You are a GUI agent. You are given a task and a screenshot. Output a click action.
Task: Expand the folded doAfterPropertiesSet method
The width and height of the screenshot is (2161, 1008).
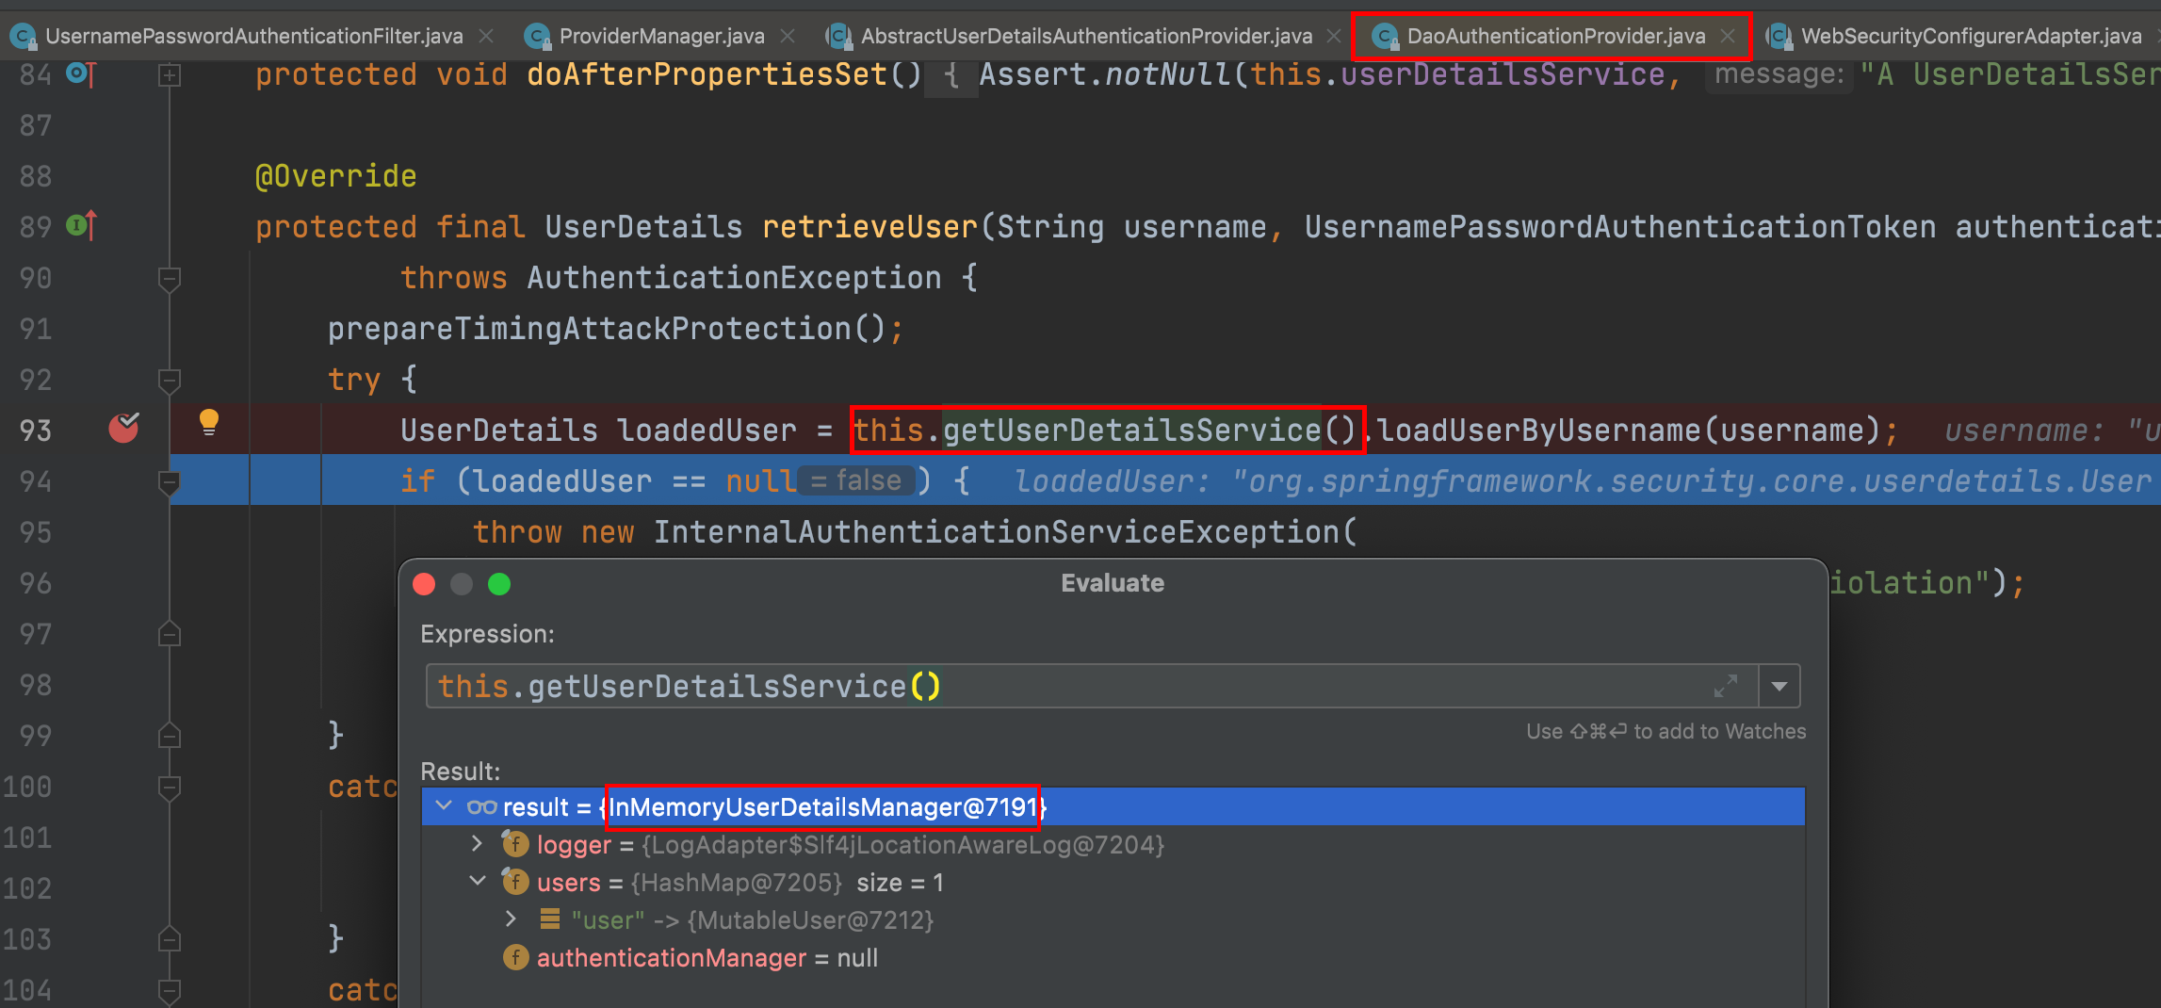[170, 74]
